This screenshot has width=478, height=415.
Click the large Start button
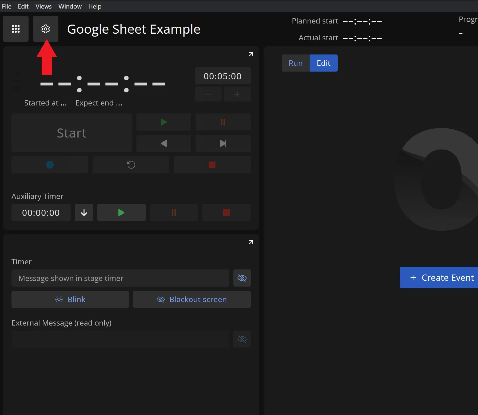(71, 133)
